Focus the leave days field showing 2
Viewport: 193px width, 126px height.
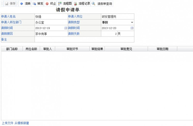[109, 34]
